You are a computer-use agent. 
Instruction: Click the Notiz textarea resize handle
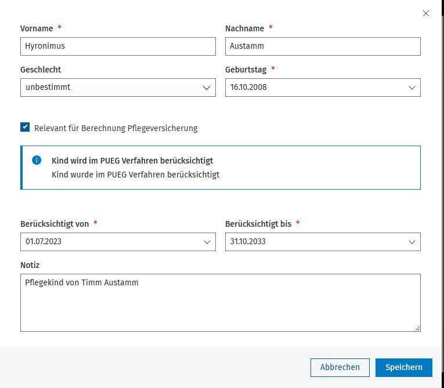coord(417,328)
